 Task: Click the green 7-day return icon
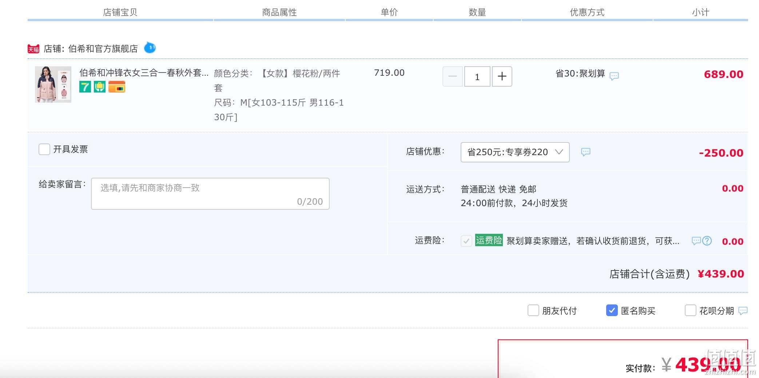[x=85, y=87]
